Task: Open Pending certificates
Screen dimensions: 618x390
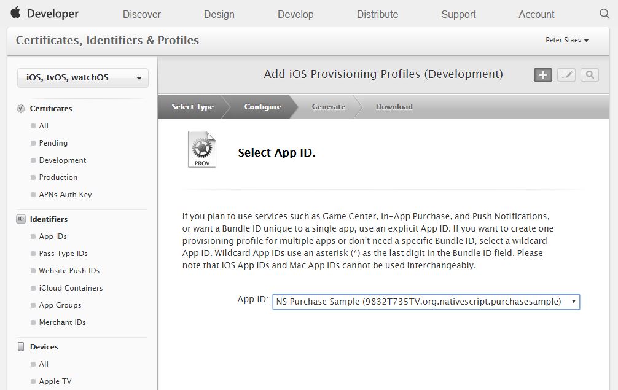Action: [x=53, y=143]
